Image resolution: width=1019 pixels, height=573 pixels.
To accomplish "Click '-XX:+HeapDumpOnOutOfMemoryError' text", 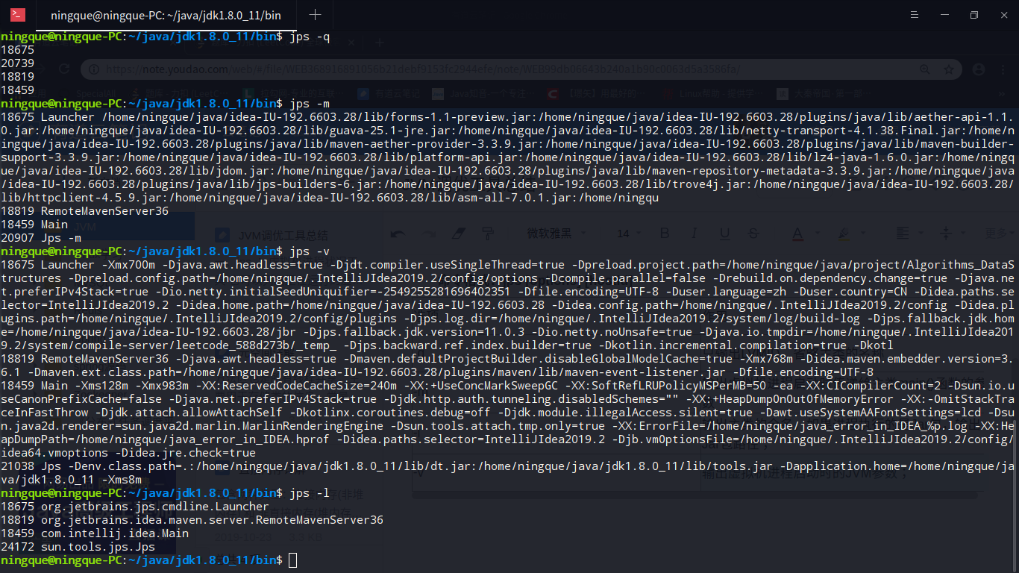I will (x=791, y=399).
